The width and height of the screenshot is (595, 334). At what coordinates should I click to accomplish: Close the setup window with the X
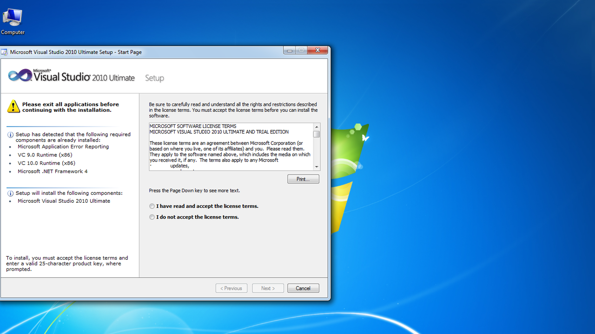coord(318,51)
